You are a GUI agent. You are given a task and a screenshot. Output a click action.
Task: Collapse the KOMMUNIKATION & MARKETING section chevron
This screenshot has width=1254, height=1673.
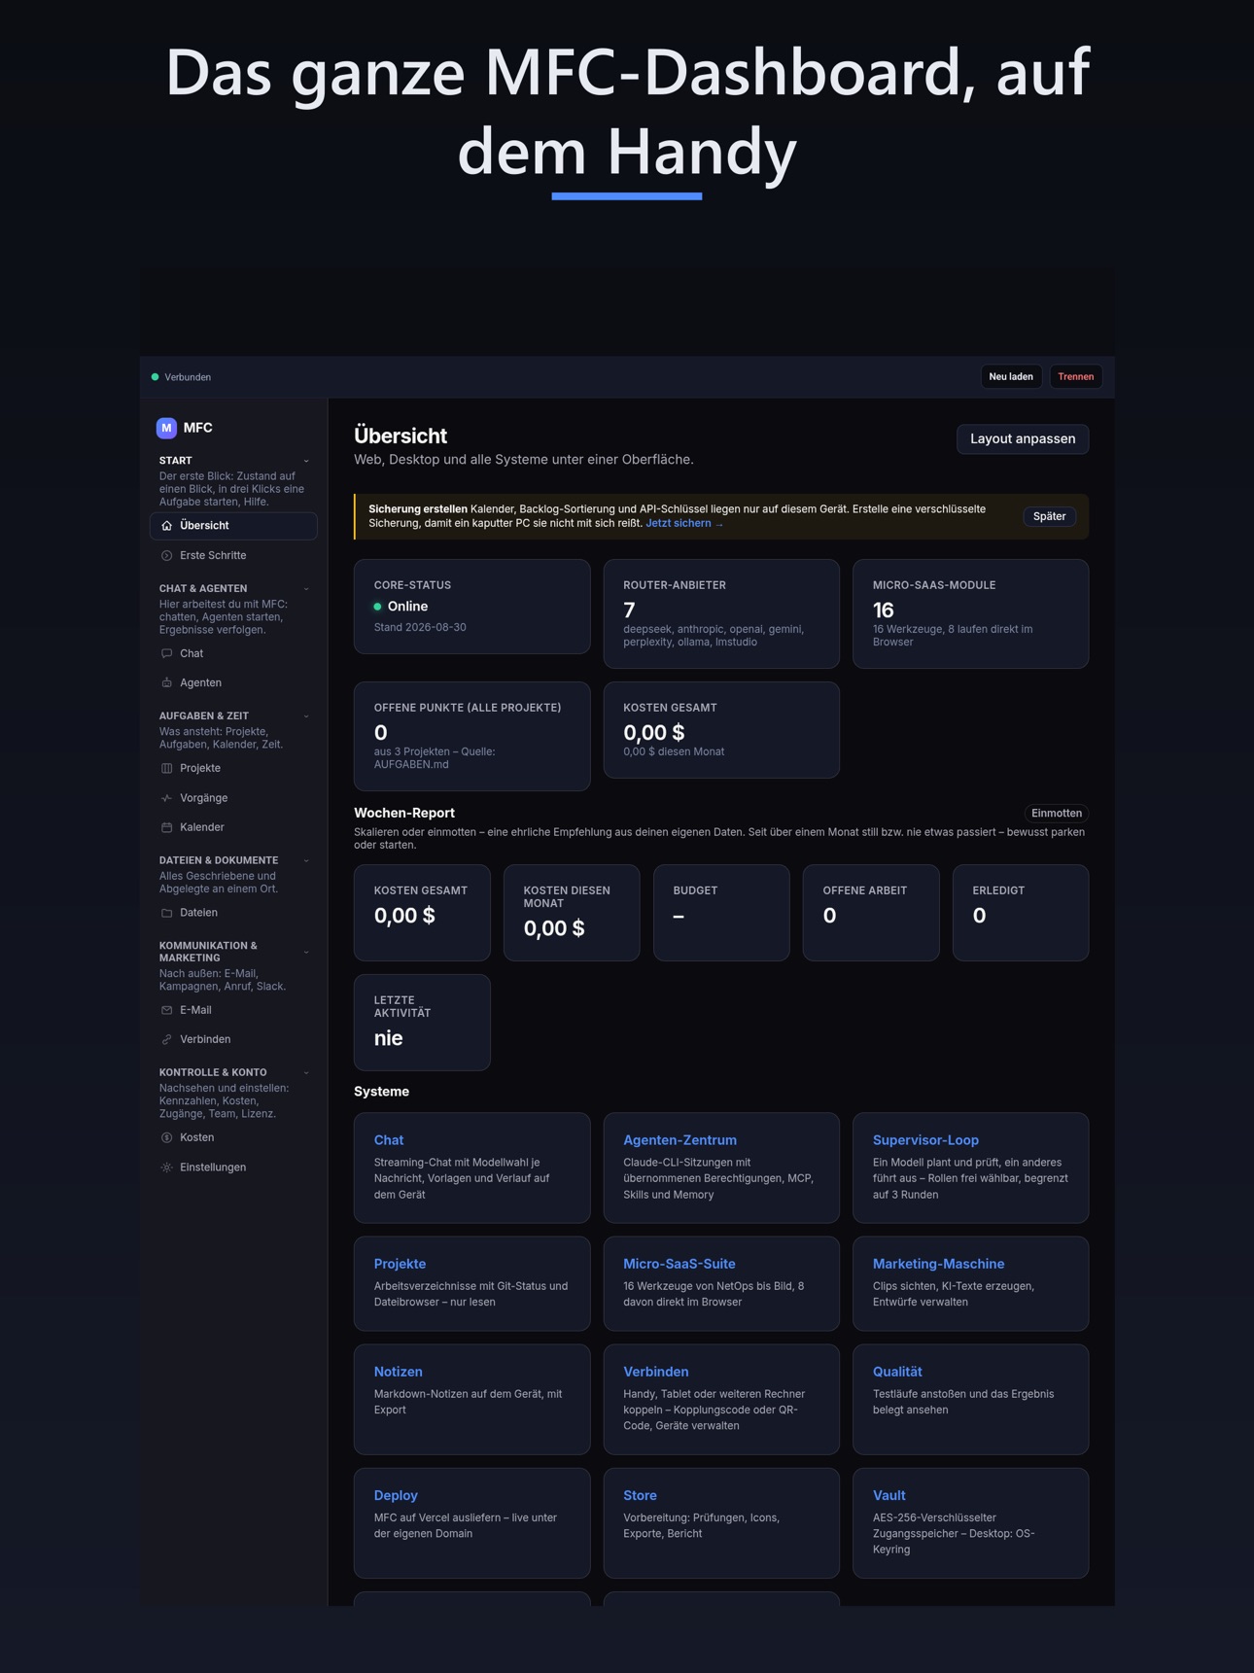(306, 953)
